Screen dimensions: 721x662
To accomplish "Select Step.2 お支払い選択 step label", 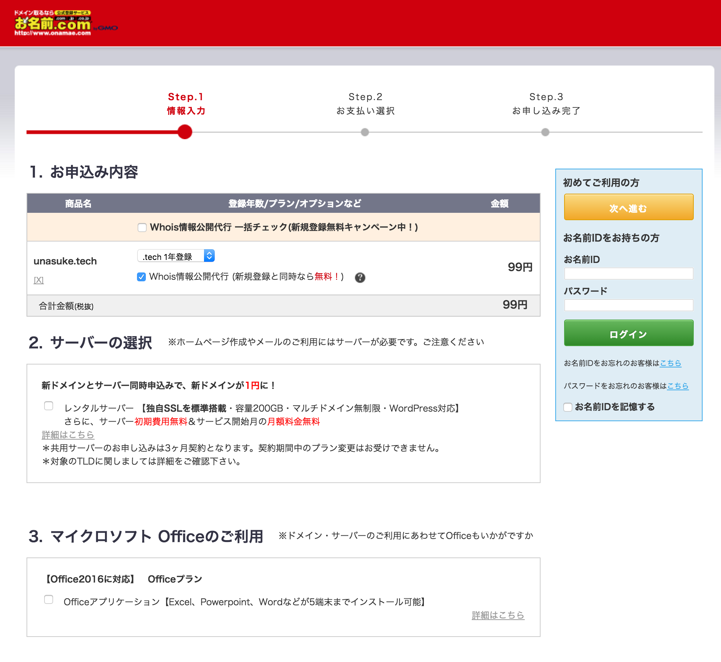I will [x=365, y=104].
